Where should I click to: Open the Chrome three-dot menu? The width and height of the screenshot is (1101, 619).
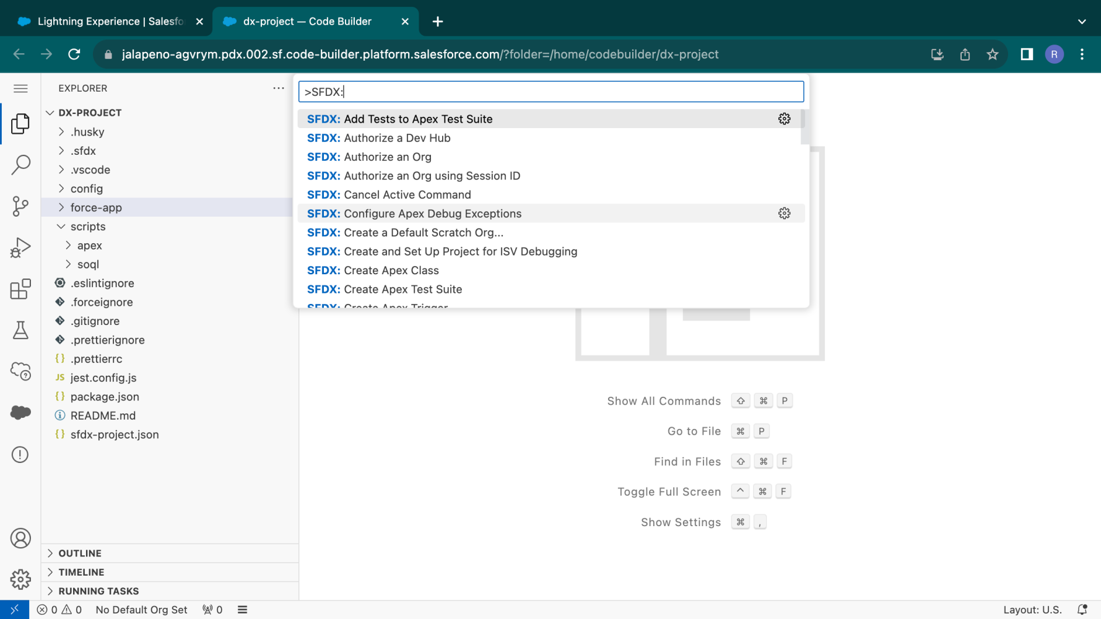(x=1082, y=54)
